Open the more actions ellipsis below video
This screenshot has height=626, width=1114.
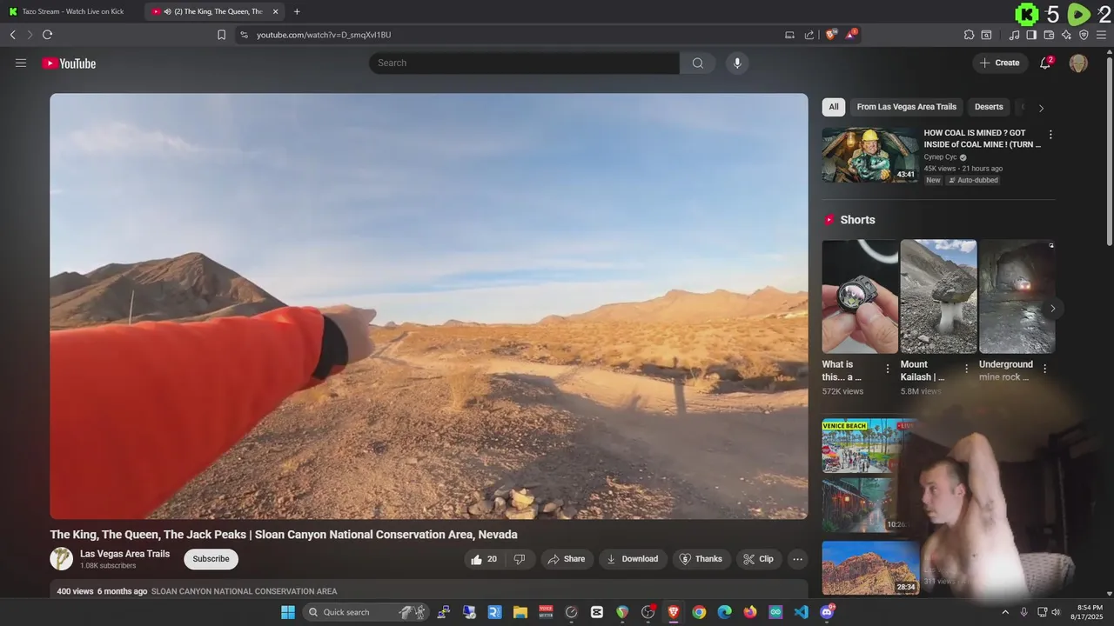point(797,559)
